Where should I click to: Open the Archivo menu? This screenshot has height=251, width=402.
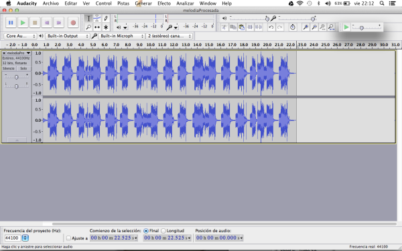(51, 3)
